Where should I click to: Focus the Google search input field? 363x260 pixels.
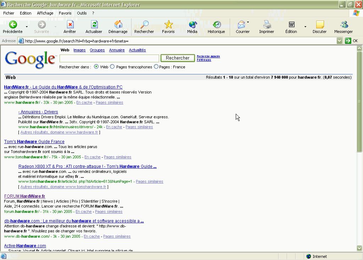(109, 58)
